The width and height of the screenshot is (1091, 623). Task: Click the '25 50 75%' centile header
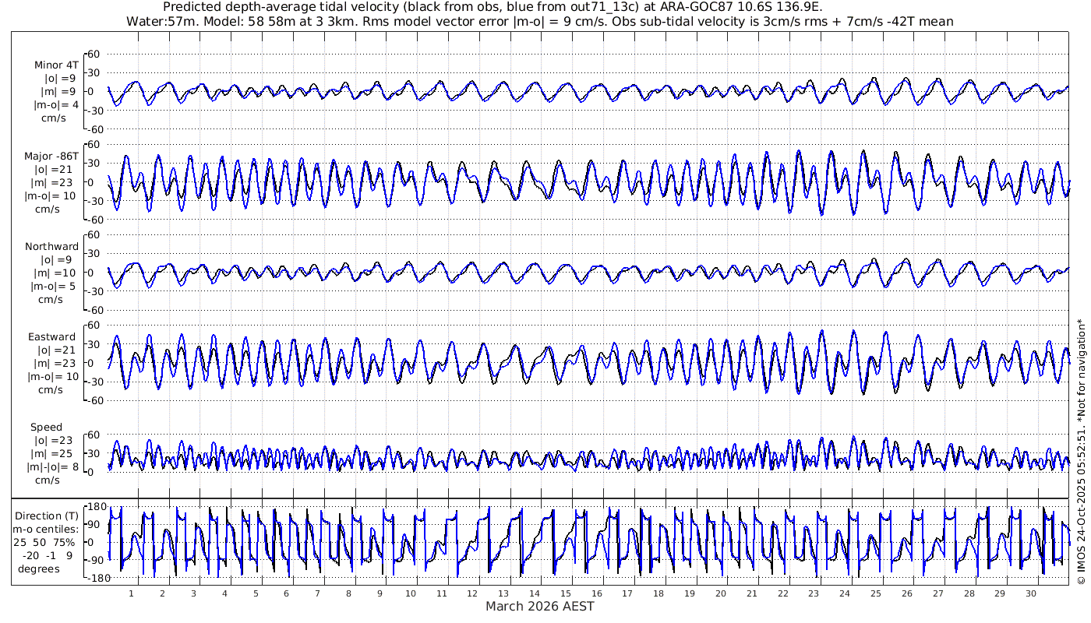pyautogui.click(x=44, y=541)
